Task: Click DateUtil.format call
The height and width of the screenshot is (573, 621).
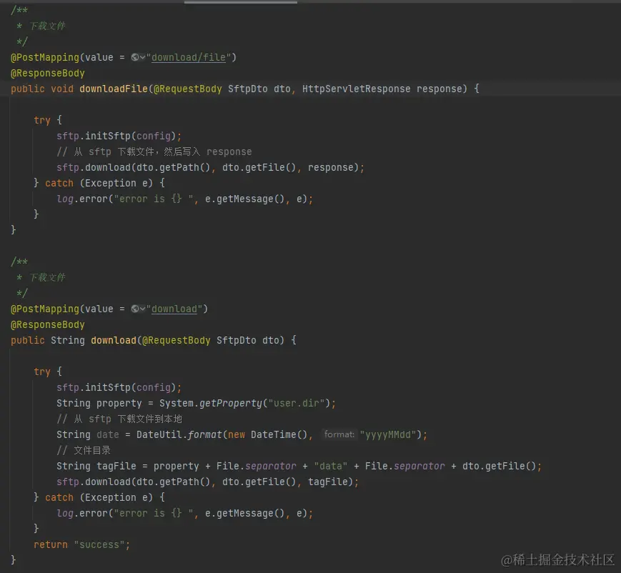Action: click(179, 435)
